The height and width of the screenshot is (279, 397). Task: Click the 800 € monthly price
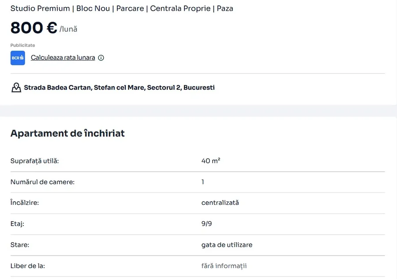pyautogui.click(x=34, y=28)
